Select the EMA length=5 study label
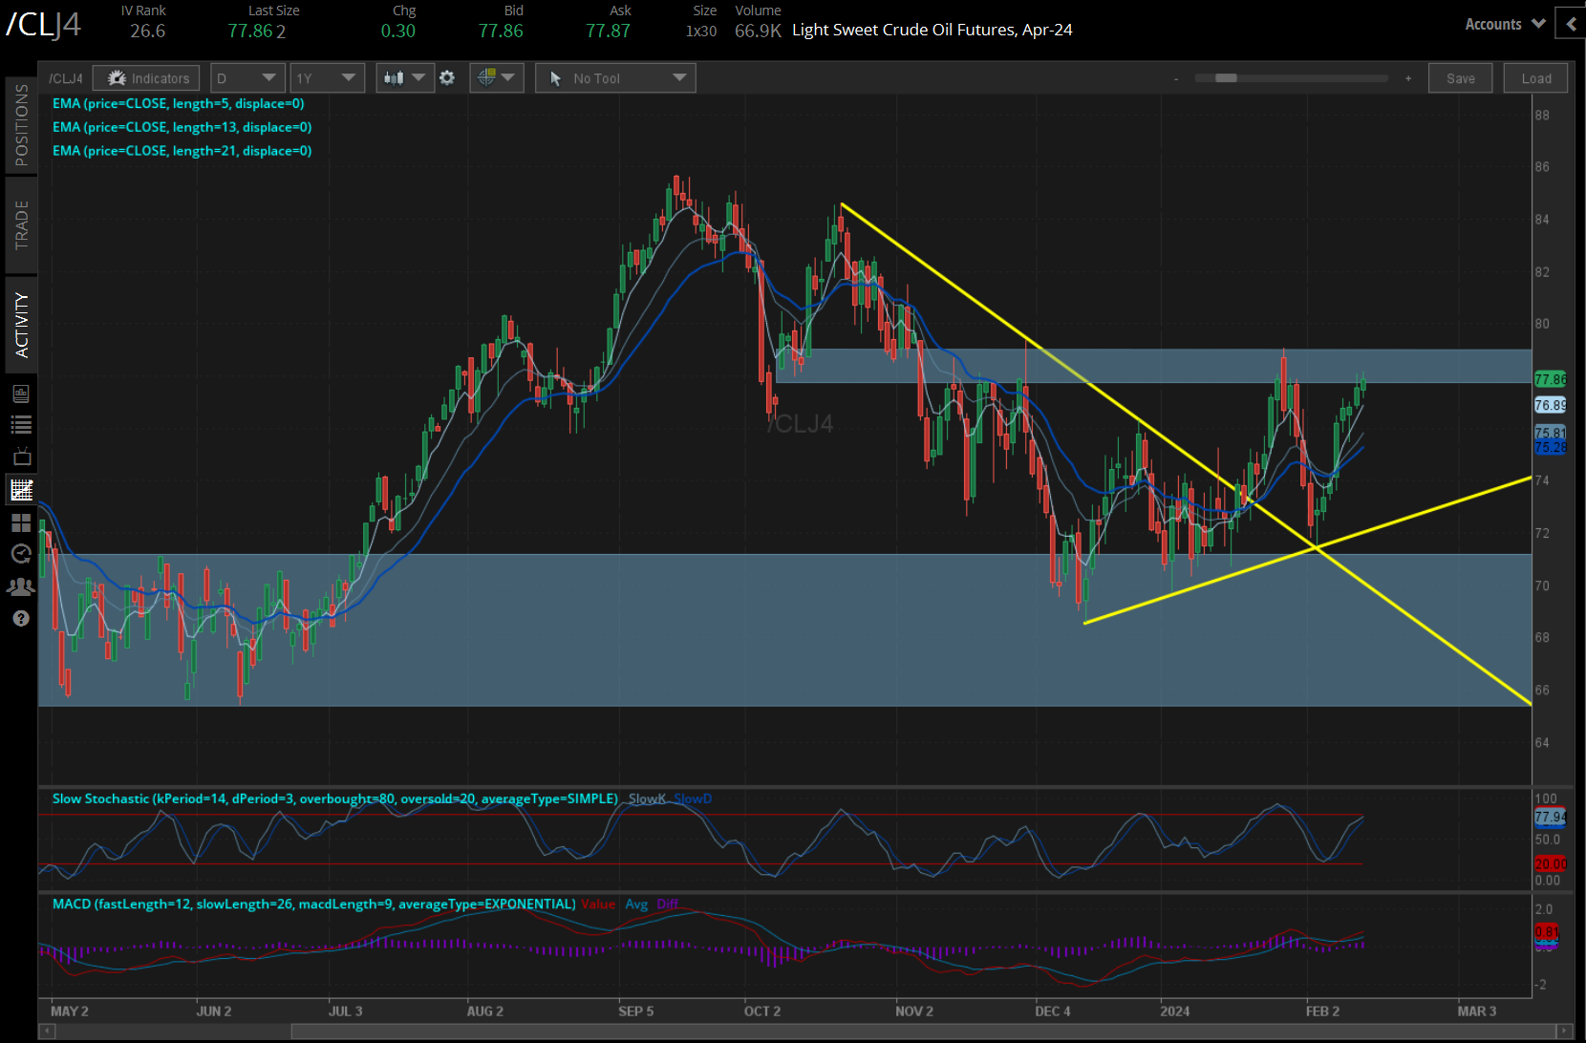Image resolution: width=1586 pixels, height=1043 pixels. click(179, 103)
